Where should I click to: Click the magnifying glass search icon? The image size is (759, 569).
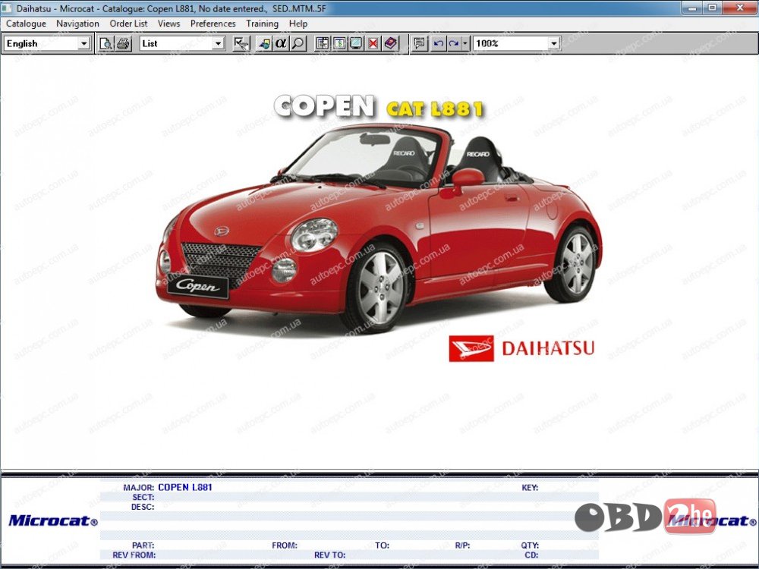298,43
